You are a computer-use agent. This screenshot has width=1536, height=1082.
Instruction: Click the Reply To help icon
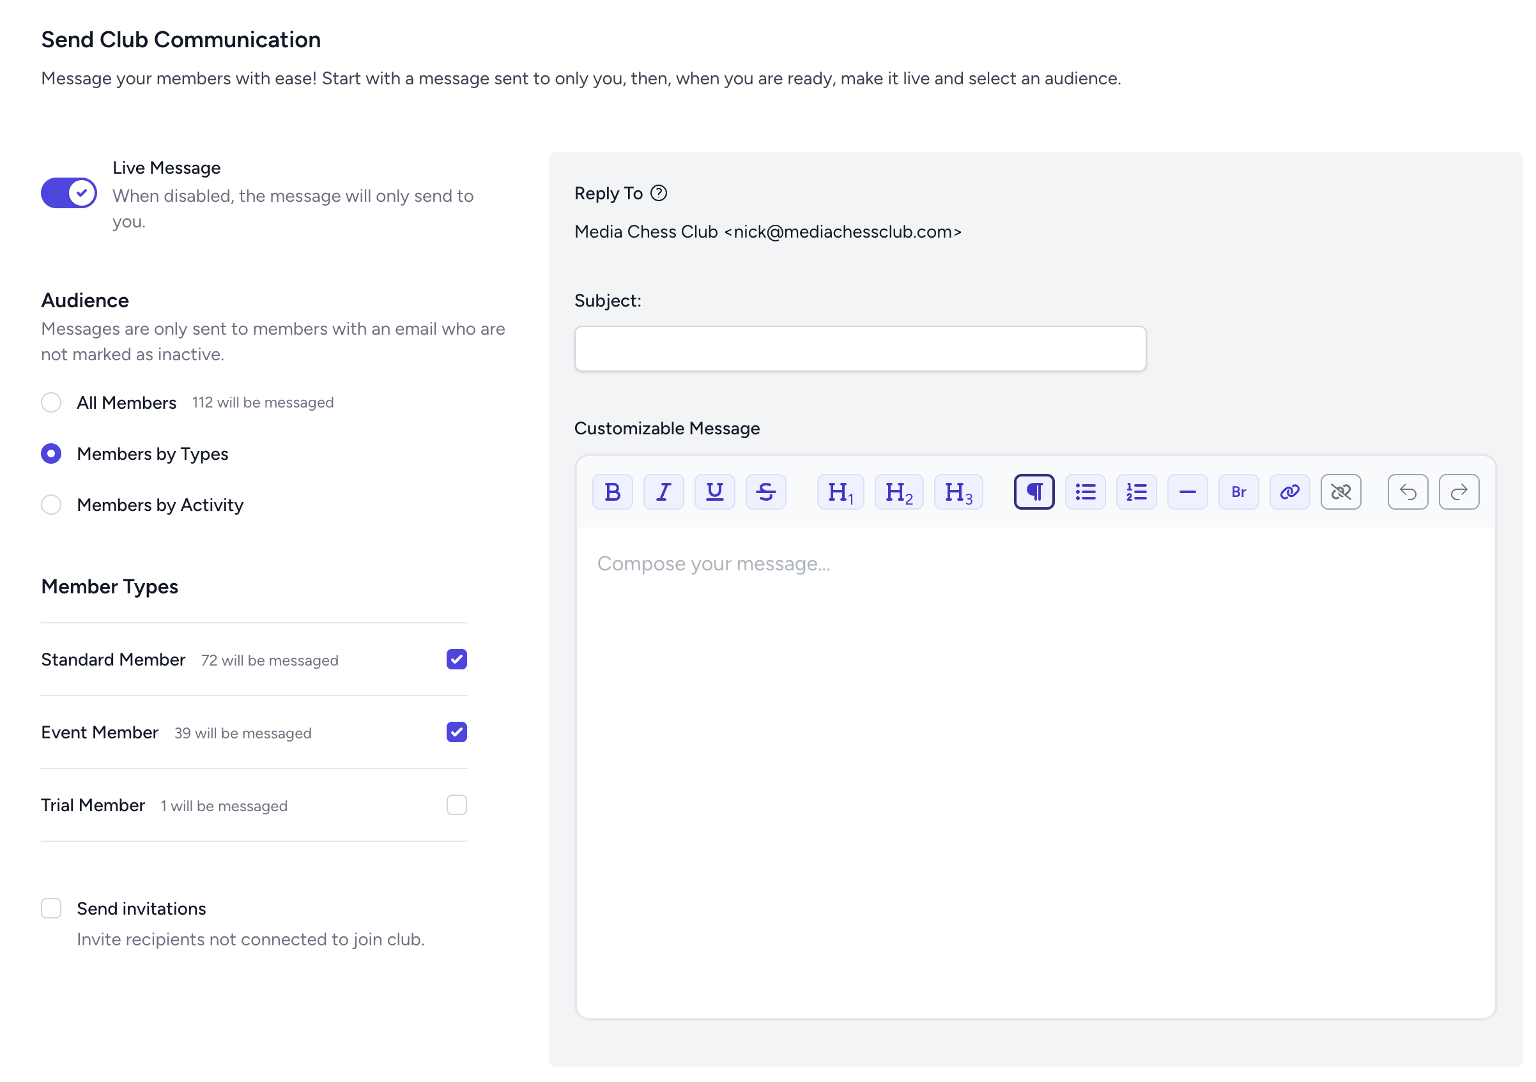coord(659,194)
